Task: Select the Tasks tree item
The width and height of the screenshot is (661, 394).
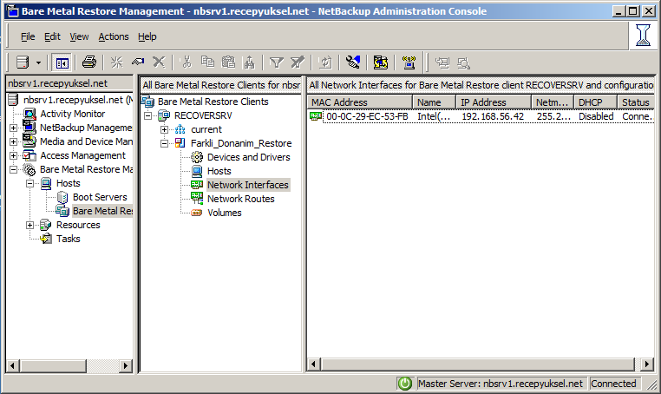Action: [69, 239]
